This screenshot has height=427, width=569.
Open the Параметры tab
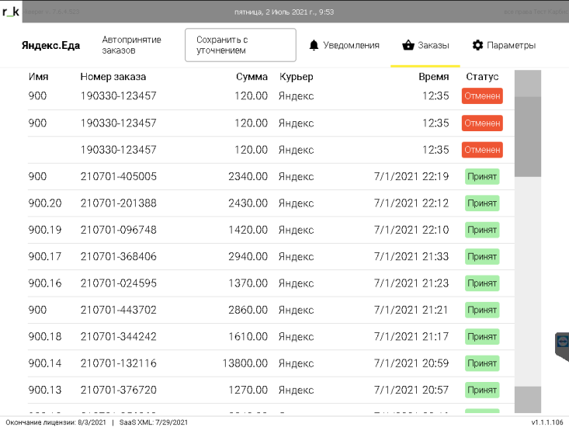coord(504,45)
